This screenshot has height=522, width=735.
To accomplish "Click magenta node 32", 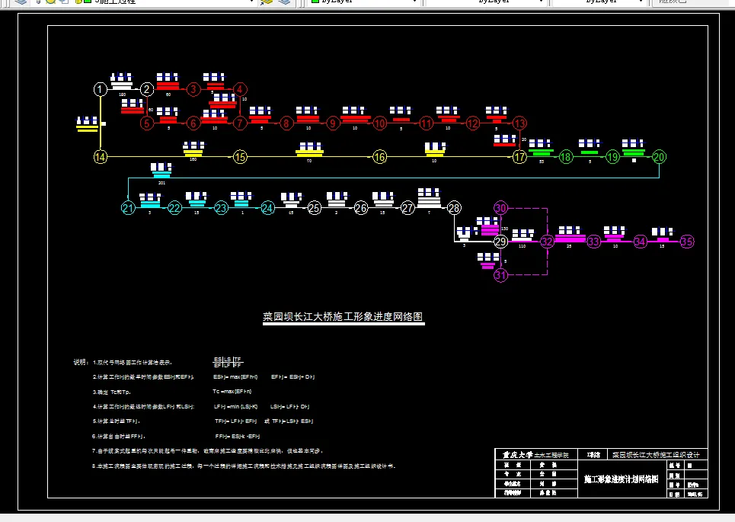I will (547, 242).
